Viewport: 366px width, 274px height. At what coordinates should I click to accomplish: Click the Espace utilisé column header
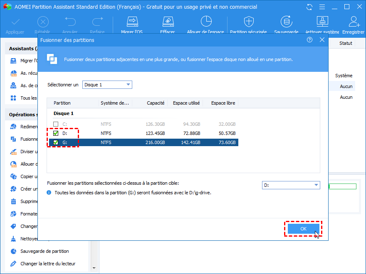(x=186, y=103)
